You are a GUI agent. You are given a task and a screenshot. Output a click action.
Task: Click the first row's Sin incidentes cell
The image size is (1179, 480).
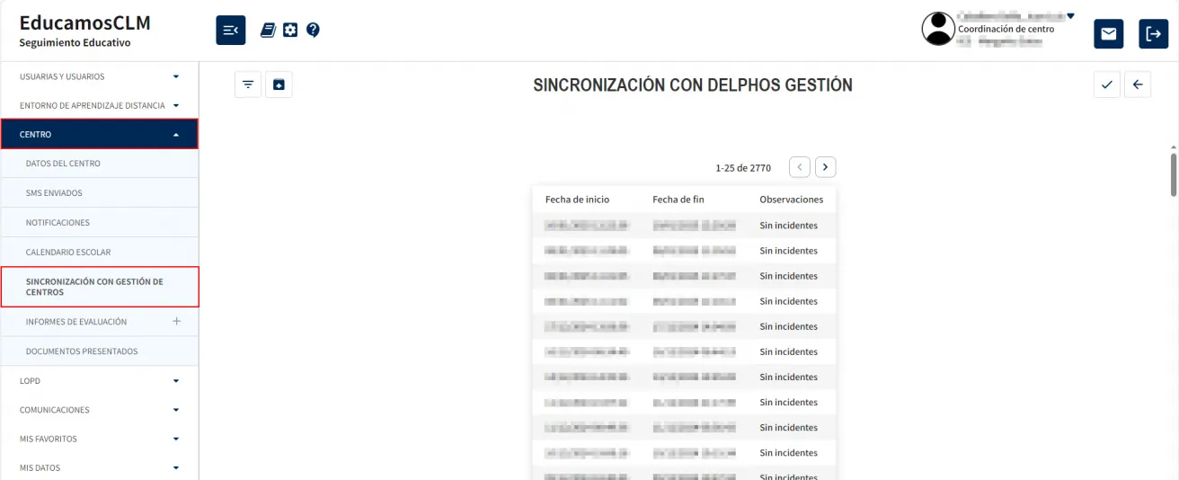tap(788, 226)
